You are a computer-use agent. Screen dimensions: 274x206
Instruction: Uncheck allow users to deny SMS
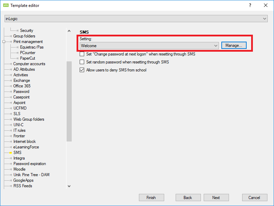pos(82,70)
